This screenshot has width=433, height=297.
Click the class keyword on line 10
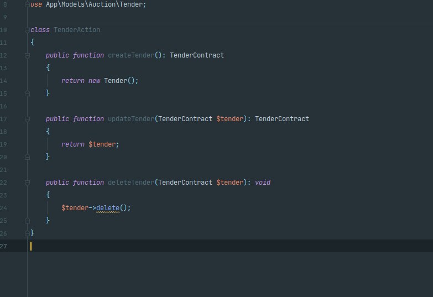pos(40,30)
